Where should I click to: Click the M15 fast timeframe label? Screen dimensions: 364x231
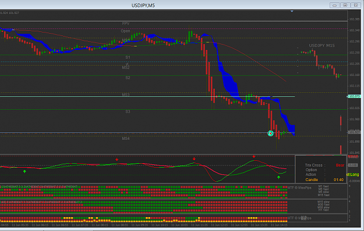tap(323, 195)
